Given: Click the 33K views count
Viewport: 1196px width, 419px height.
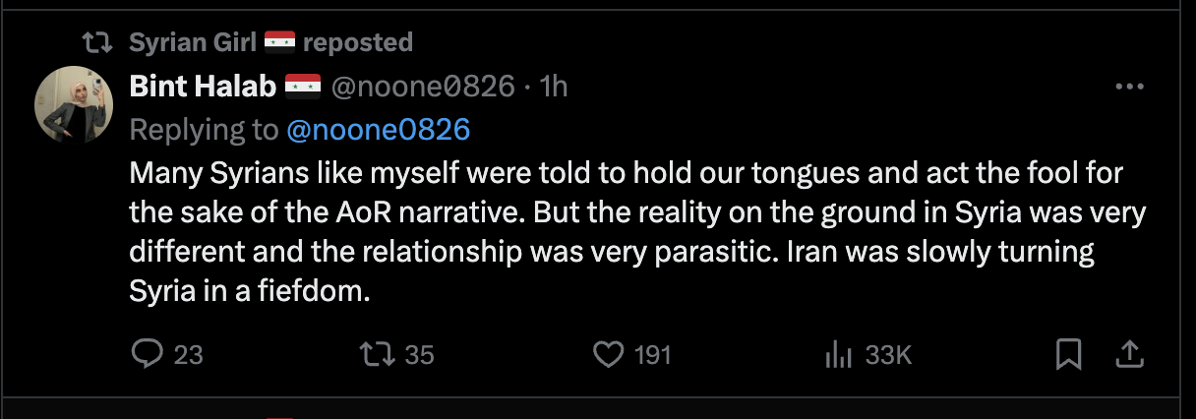Looking at the screenshot, I should click(888, 355).
